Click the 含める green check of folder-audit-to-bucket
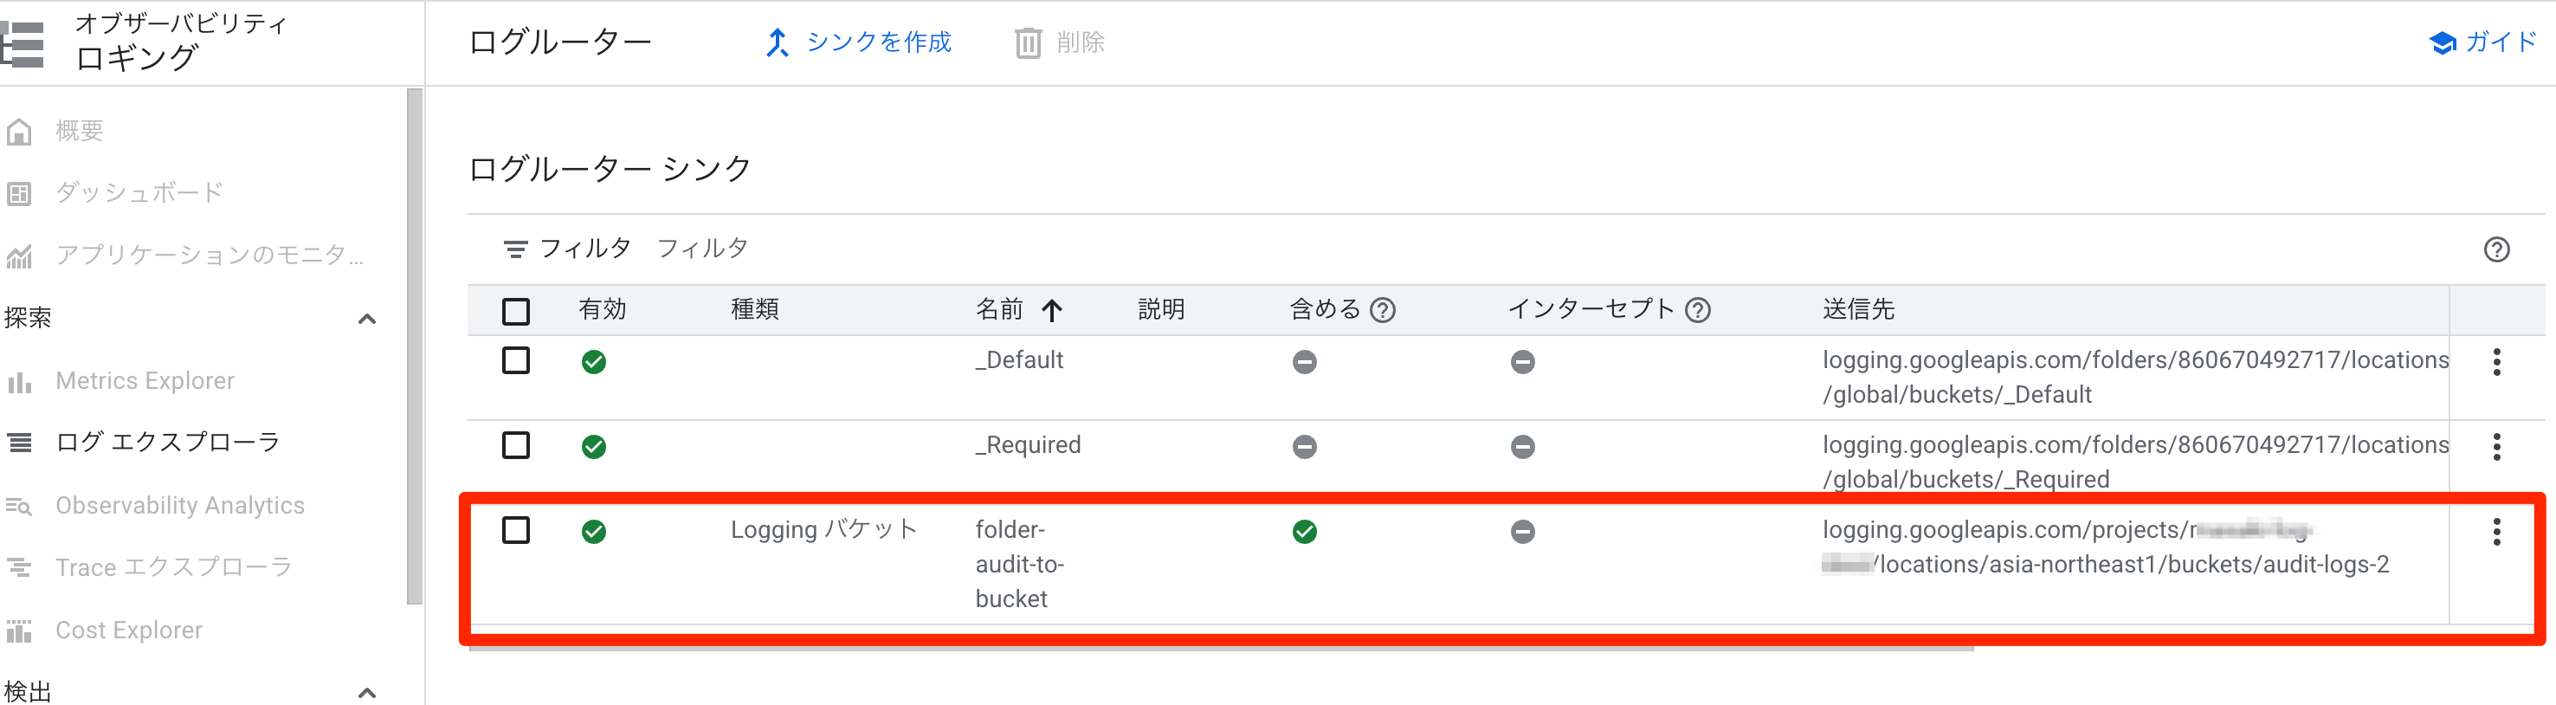Viewport: 2556px width, 705px height. coord(1305,533)
